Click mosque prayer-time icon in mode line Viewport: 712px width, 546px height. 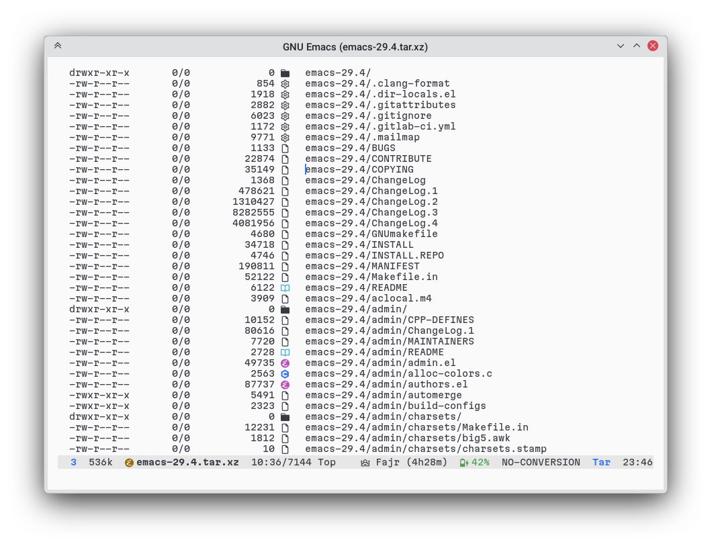click(x=365, y=463)
